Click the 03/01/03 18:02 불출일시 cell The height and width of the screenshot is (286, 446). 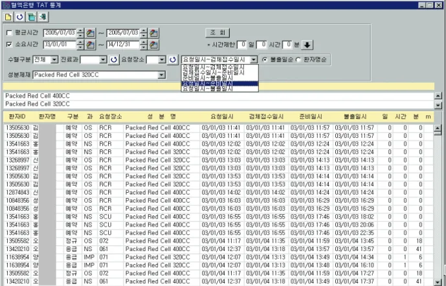(x=355, y=217)
